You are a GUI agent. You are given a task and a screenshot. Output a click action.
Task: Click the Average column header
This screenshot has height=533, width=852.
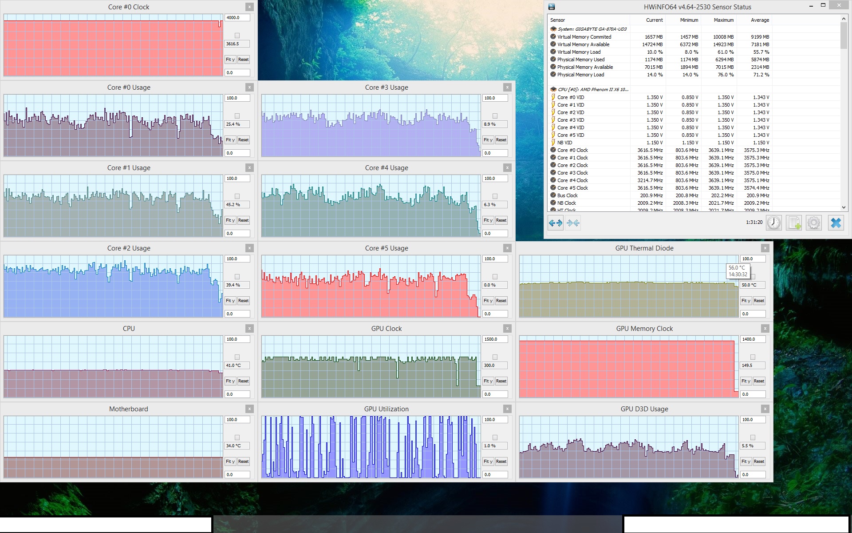760,20
